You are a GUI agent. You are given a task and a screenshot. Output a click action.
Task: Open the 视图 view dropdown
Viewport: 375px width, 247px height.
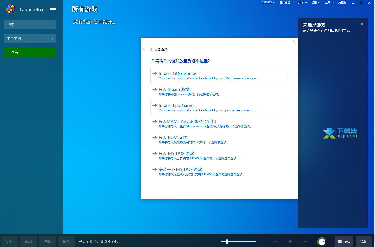[x=316, y=3]
